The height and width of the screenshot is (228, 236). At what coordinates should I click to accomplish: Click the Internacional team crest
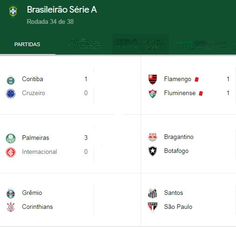coord(11,152)
